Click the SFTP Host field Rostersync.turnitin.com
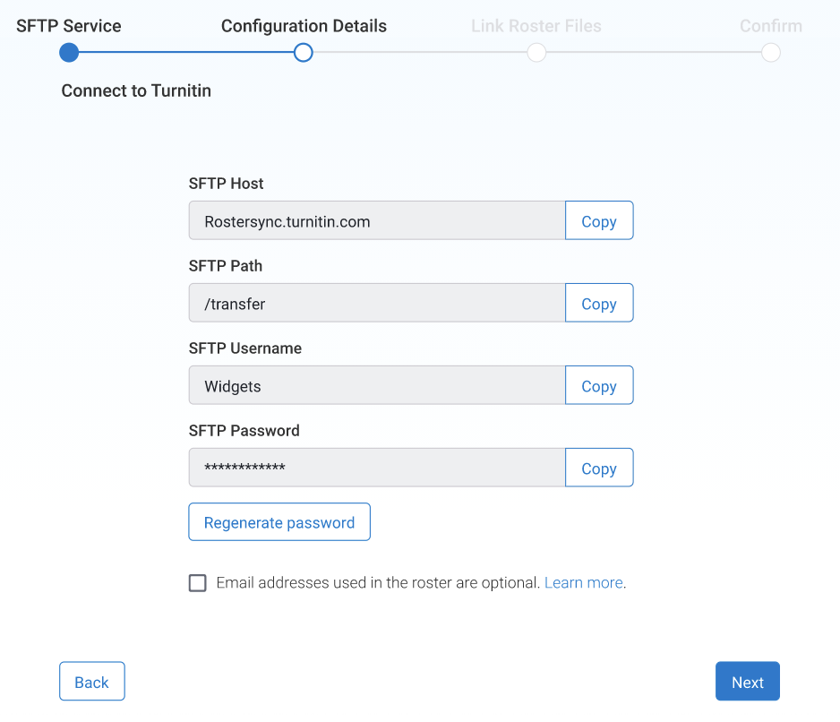The width and height of the screenshot is (840, 722). click(x=376, y=221)
